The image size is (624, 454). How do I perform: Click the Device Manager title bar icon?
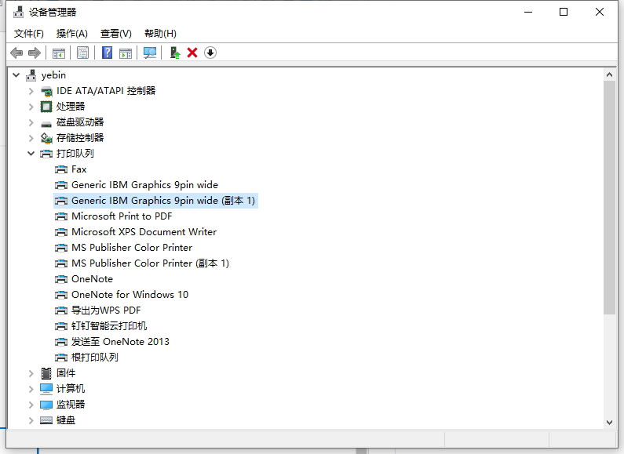pyautogui.click(x=18, y=13)
